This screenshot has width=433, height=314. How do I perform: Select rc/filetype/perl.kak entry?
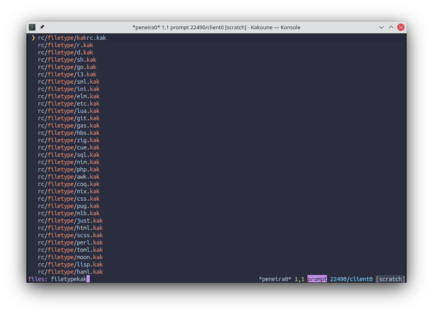point(70,243)
